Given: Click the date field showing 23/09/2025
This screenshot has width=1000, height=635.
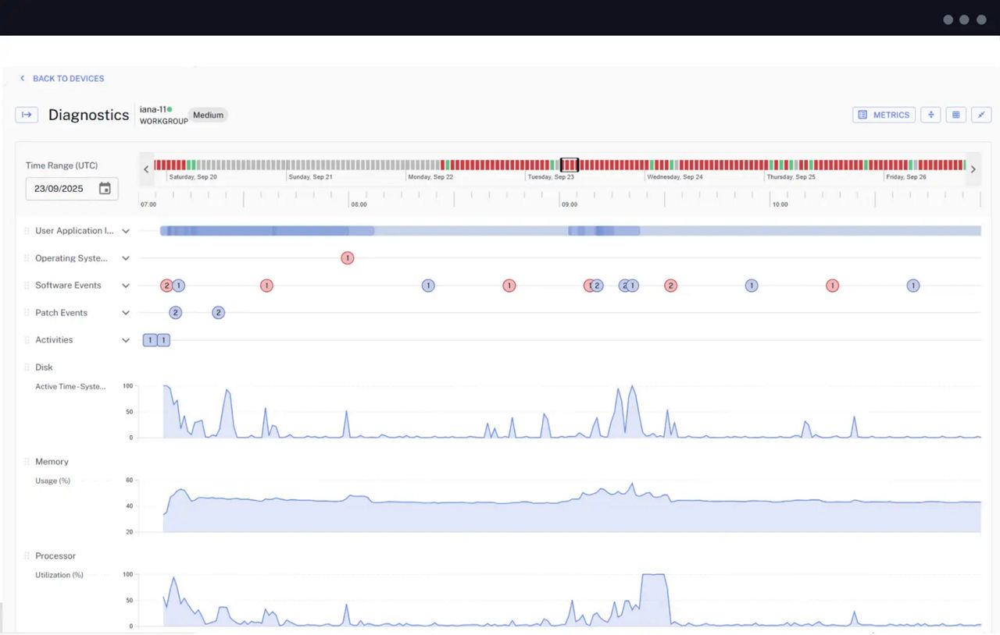Looking at the screenshot, I should click(x=61, y=189).
